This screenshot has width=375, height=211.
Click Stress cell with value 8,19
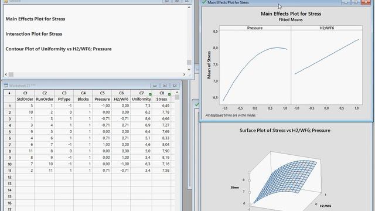[162, 158]
